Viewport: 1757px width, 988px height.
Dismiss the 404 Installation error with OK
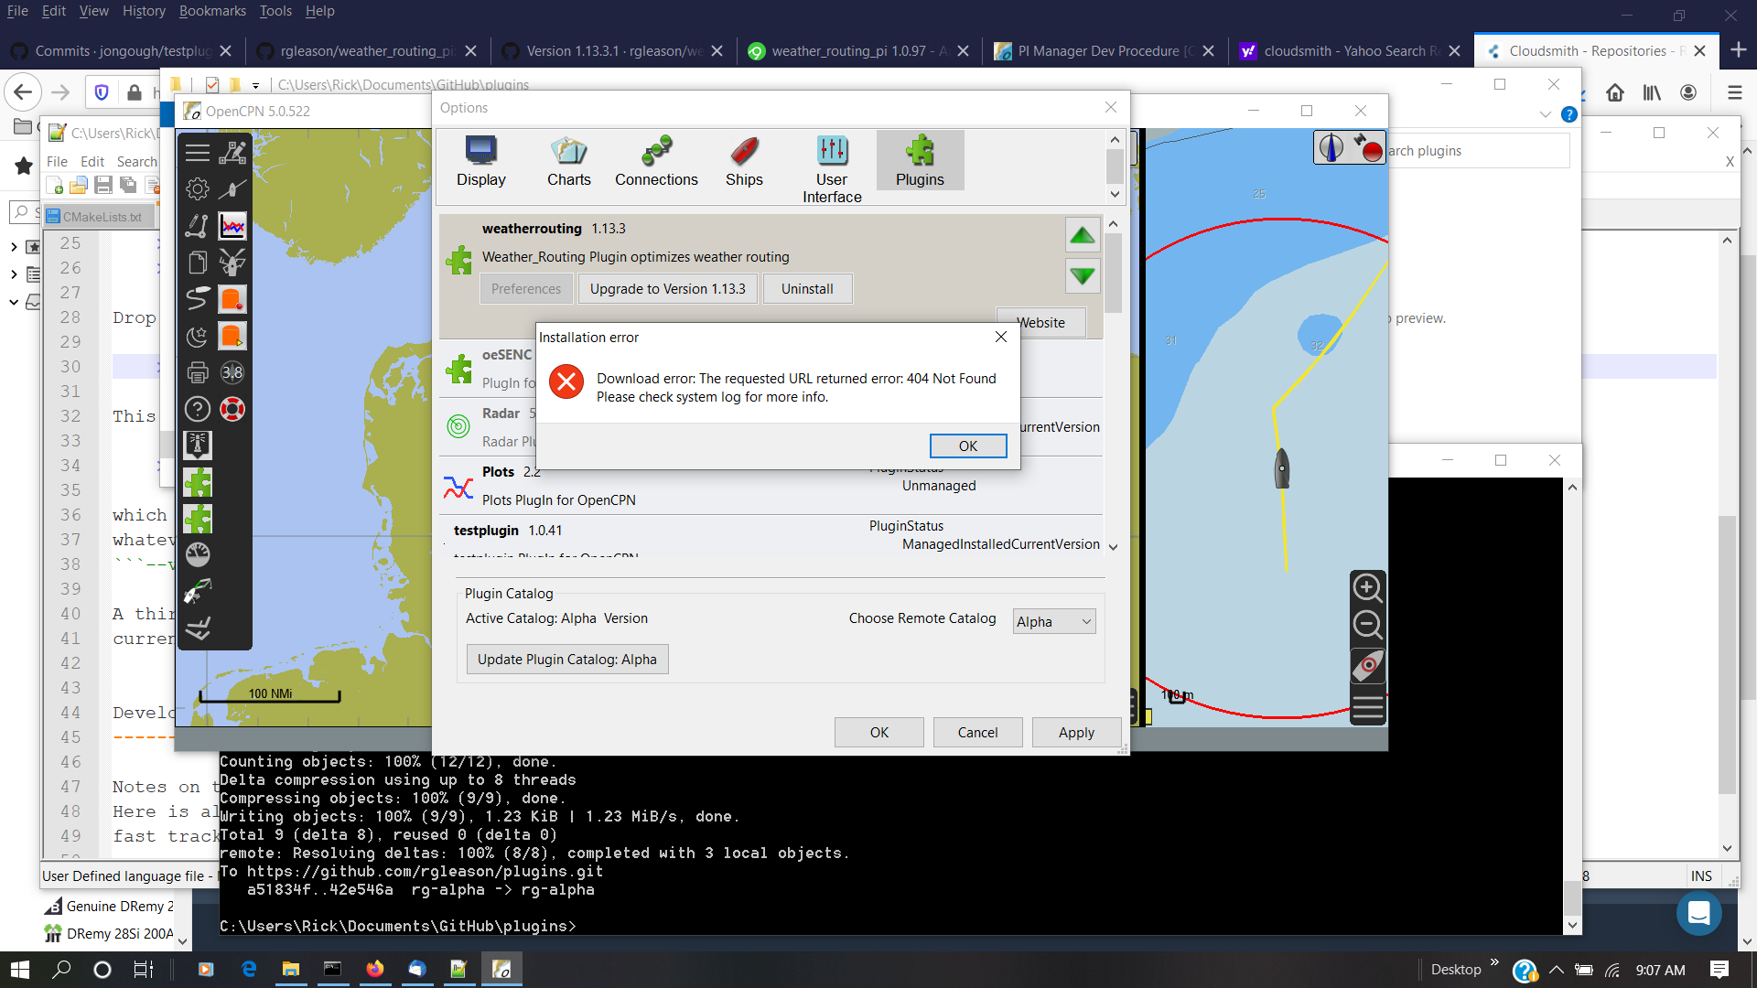(967, 446)
